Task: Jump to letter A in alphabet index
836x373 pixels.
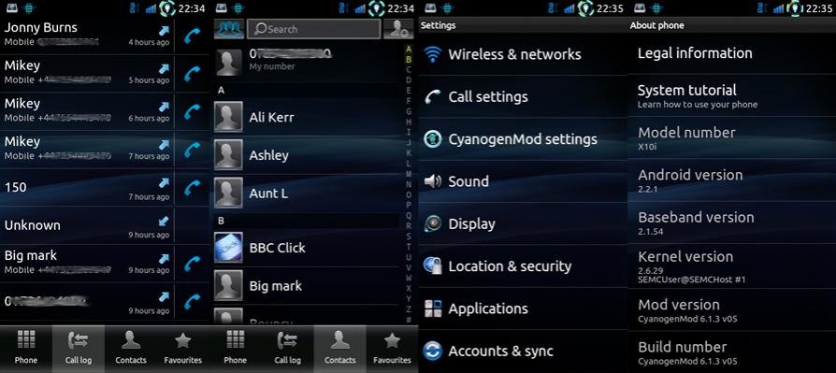Action: click(x=409, y=49)
